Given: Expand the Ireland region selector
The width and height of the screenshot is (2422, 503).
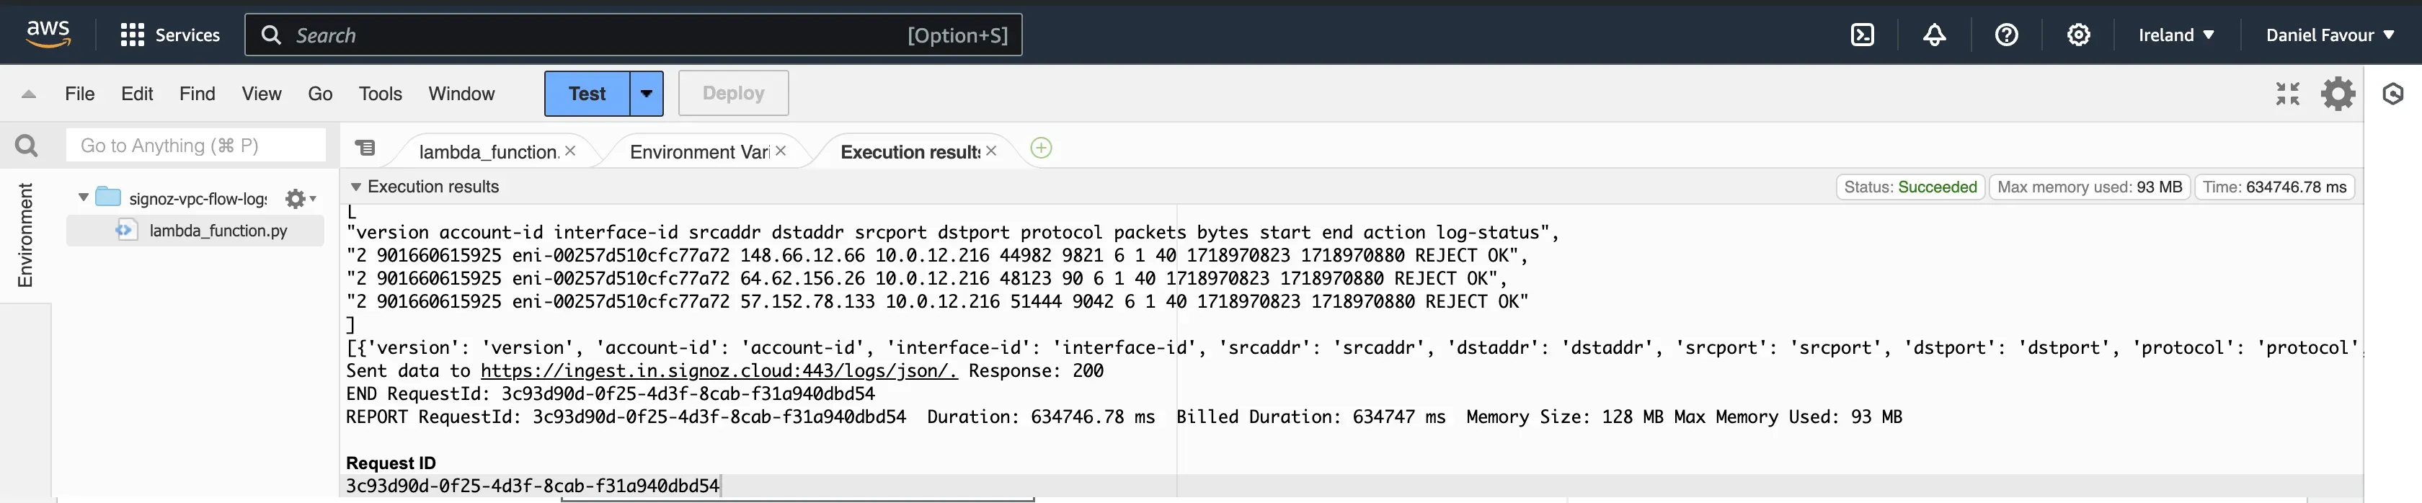Looking at the screenshot, I should point(2175,35).
